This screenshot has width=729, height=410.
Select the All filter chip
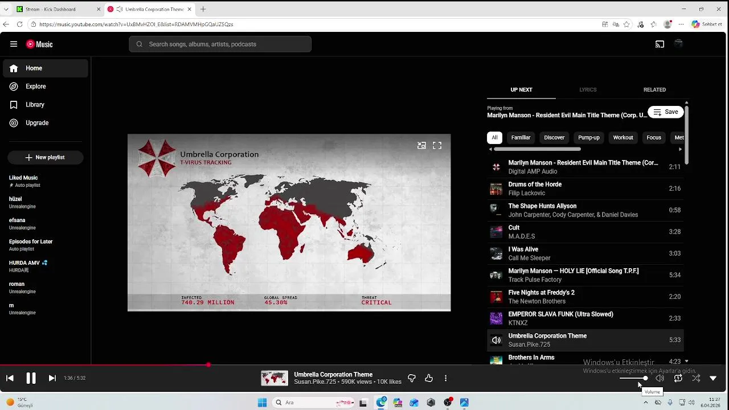(x=494, y=137)
